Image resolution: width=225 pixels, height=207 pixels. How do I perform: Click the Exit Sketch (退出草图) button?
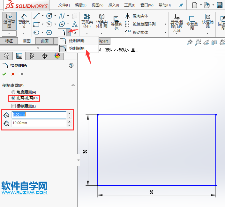(9, 21)
